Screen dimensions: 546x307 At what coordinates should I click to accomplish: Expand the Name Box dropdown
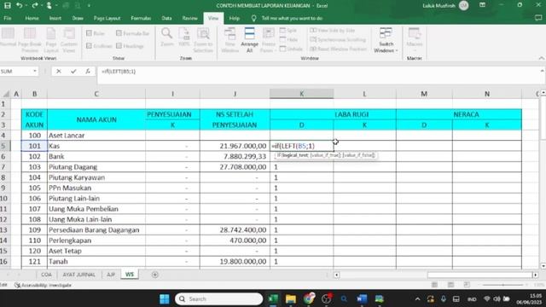pyautogui.click(x=35, y=72)
